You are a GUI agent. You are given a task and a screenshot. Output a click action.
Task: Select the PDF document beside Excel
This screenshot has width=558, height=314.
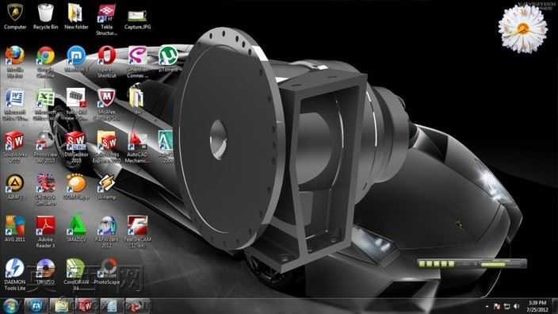tap(76, 105)
